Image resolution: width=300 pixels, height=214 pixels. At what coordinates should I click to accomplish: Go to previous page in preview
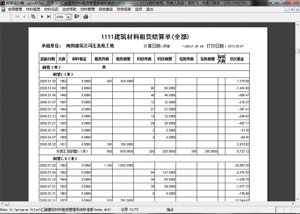24,17
